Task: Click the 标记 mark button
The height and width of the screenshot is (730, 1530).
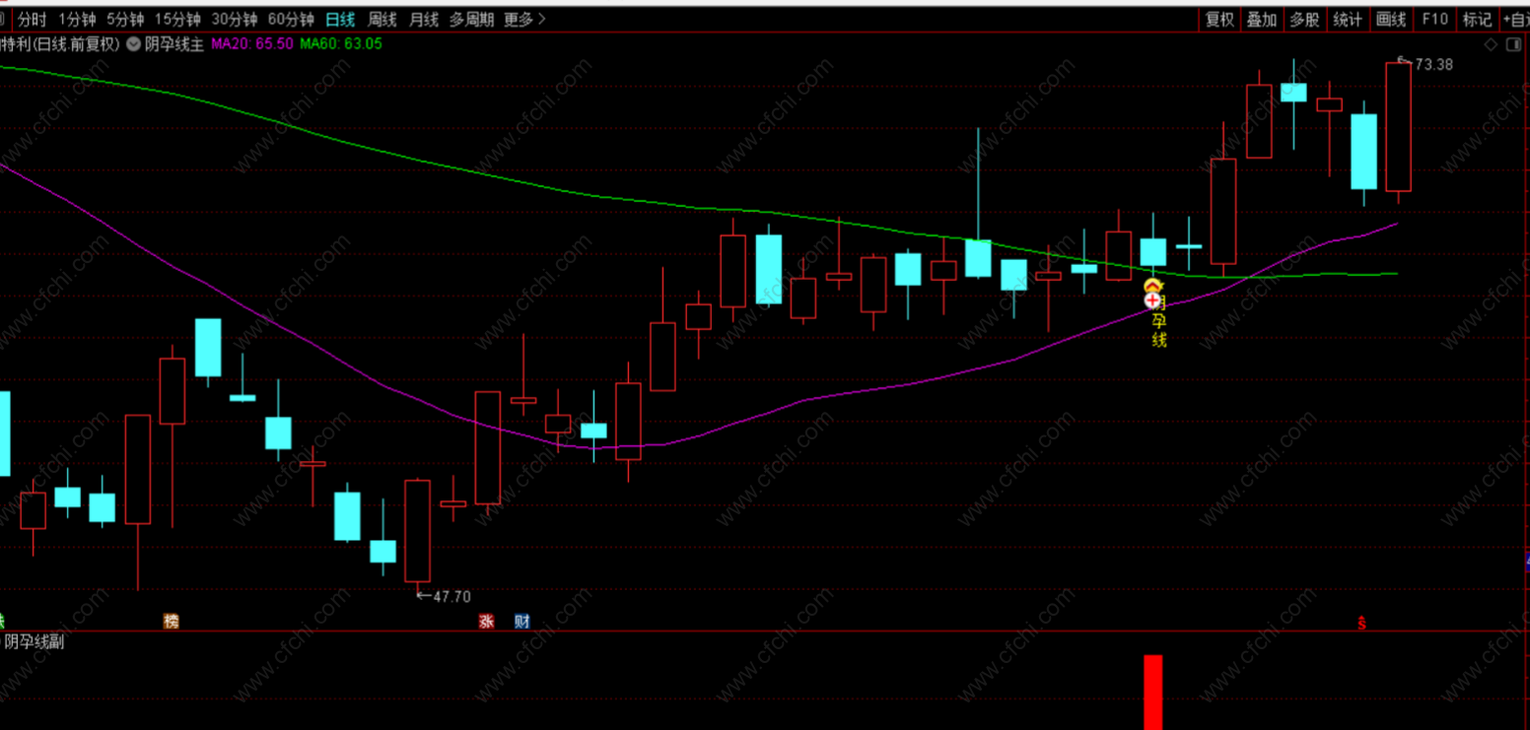Action: tap(1477, 19)
